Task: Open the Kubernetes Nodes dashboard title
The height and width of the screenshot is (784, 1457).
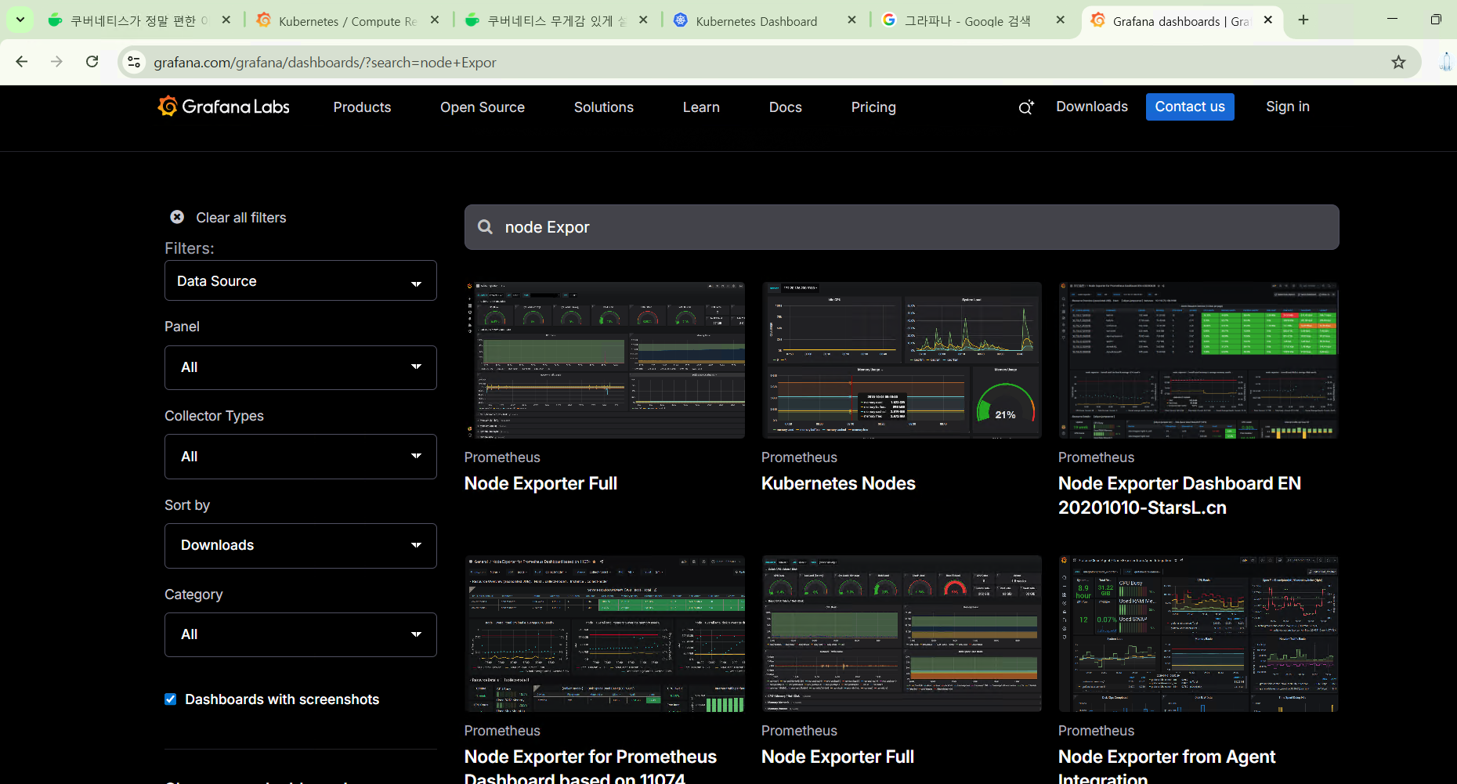Action: pyautogui.click(x=838, y=483)
